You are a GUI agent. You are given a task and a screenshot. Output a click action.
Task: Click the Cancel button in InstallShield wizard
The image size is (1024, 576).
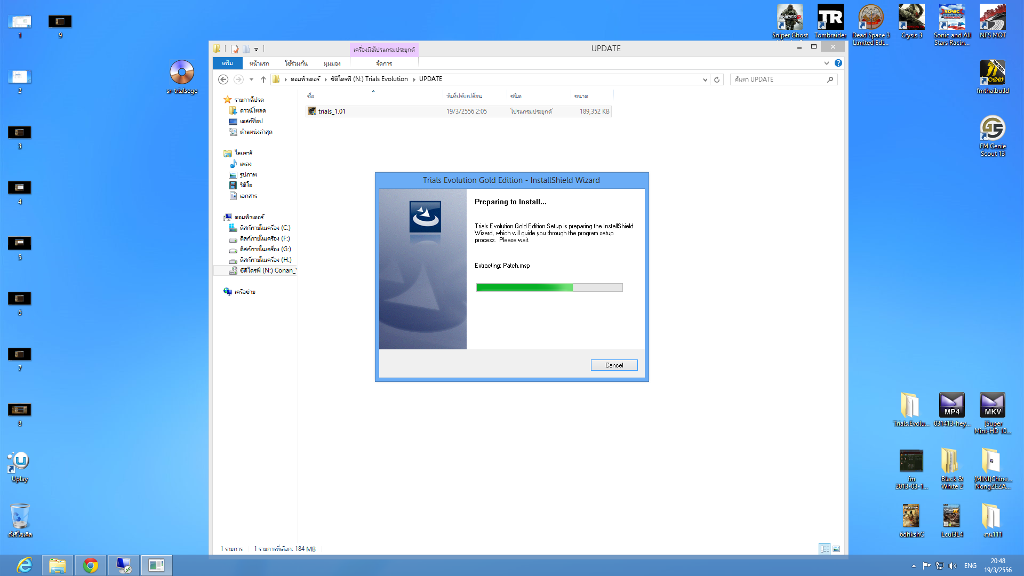pos(614,365)
